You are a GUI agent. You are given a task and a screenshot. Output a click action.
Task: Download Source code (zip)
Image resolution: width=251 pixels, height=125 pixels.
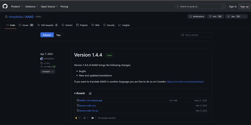pyautogui.click(x=88, y=106)
